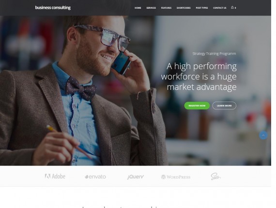Open the Home menu item
Image resolution: width=276 pixels, height=208 pixels.
[x=138, y=8]
